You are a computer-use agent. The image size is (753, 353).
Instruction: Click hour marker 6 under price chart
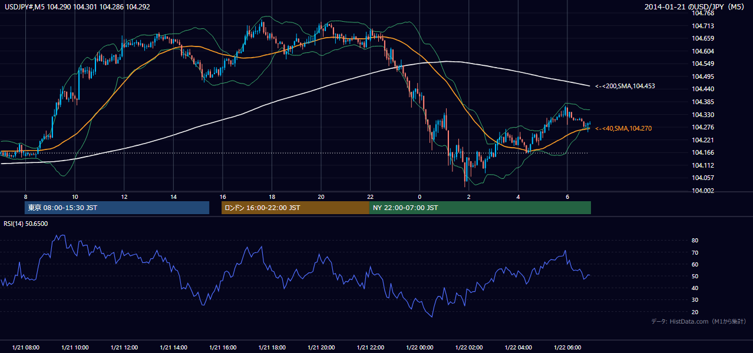click(567, 196)
